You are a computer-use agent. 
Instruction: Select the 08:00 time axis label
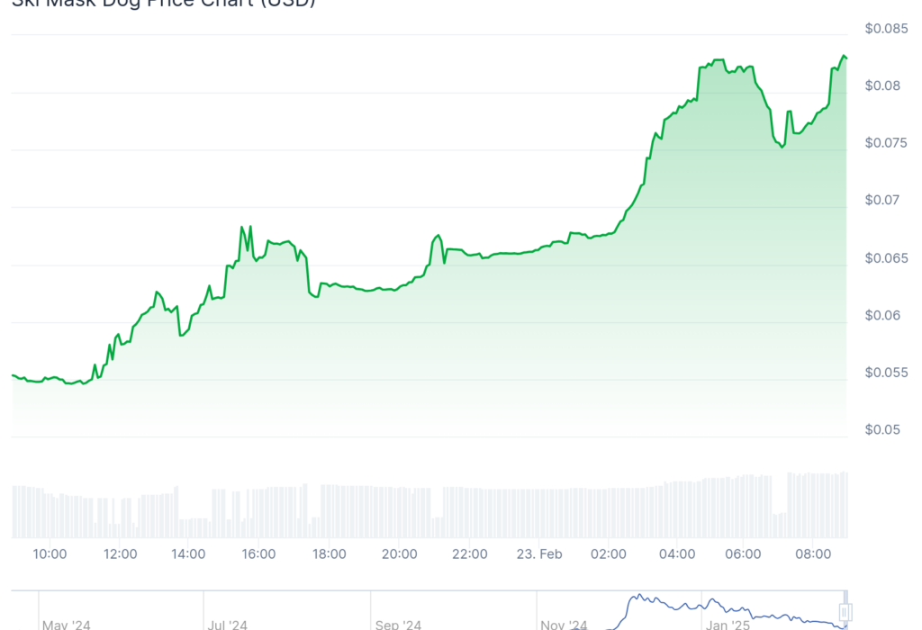tap(813, 554)
